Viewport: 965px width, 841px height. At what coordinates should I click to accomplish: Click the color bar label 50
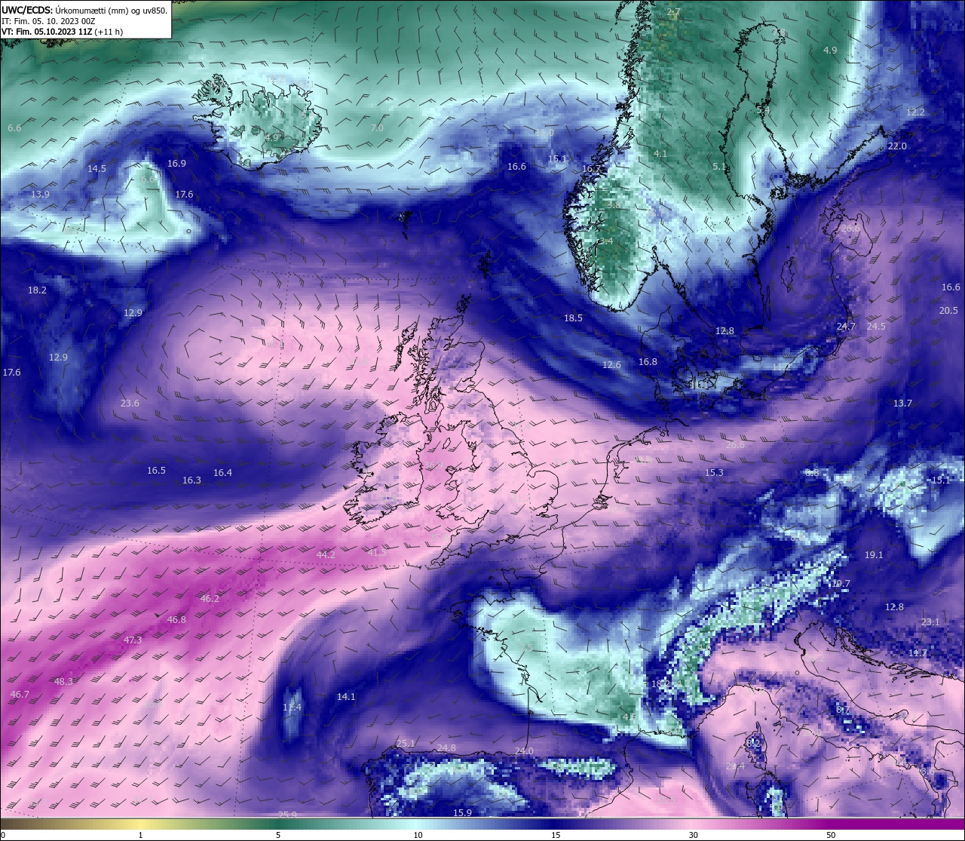coord(831,835)
